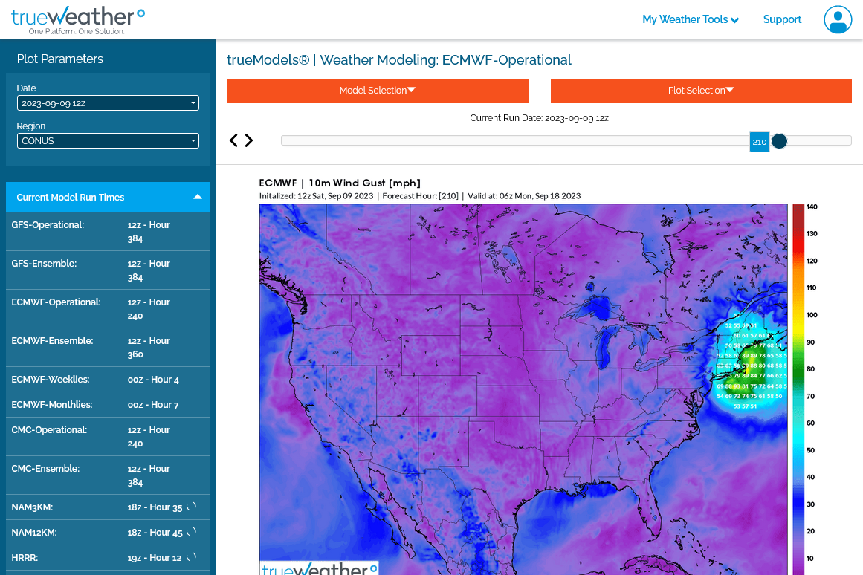Select CMC-Operational run time row

click(108, 436)
